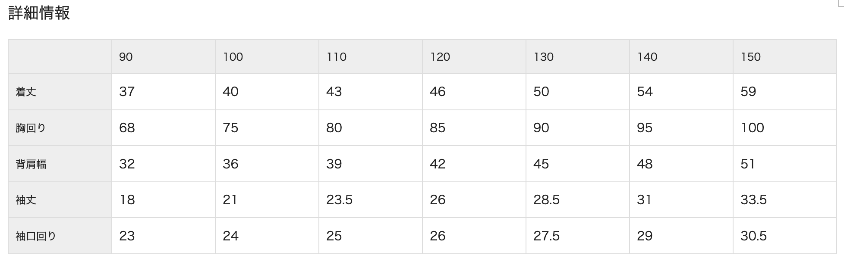This screenshot has width=844, height=268.
Task: Click the 詳細情報 heading
Action: tap(39, 13)
